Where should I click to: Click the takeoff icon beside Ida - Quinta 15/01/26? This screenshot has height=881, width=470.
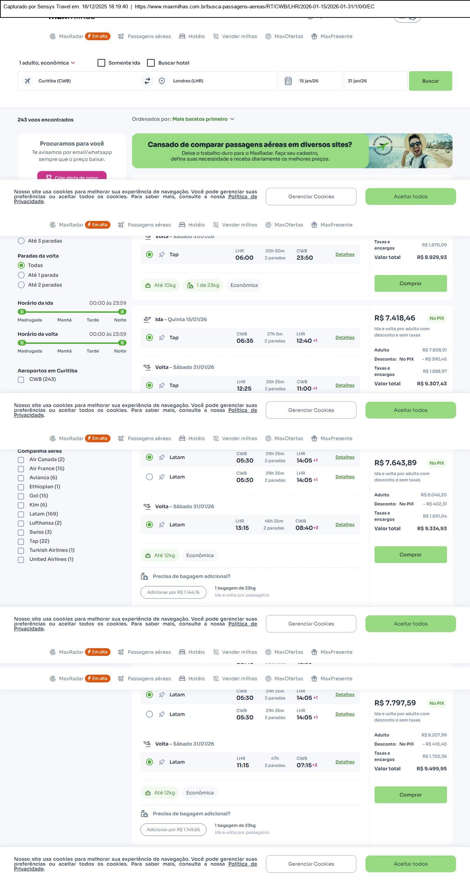pos(147,319)
